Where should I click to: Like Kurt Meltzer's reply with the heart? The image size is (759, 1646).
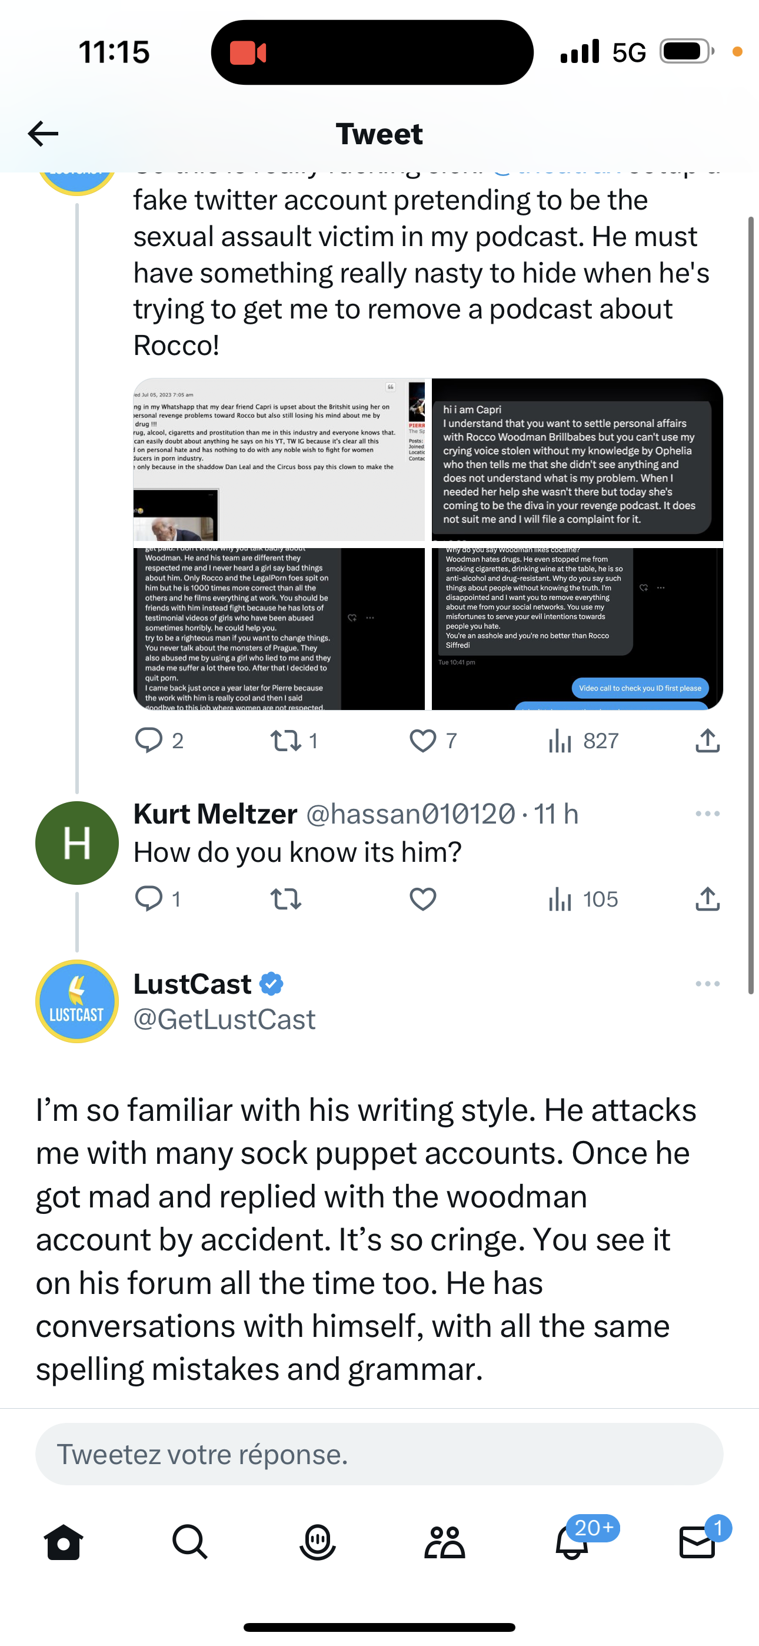click(422, 899)
